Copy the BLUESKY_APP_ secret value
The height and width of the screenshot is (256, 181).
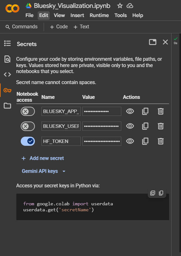click(x=145, y=111)
